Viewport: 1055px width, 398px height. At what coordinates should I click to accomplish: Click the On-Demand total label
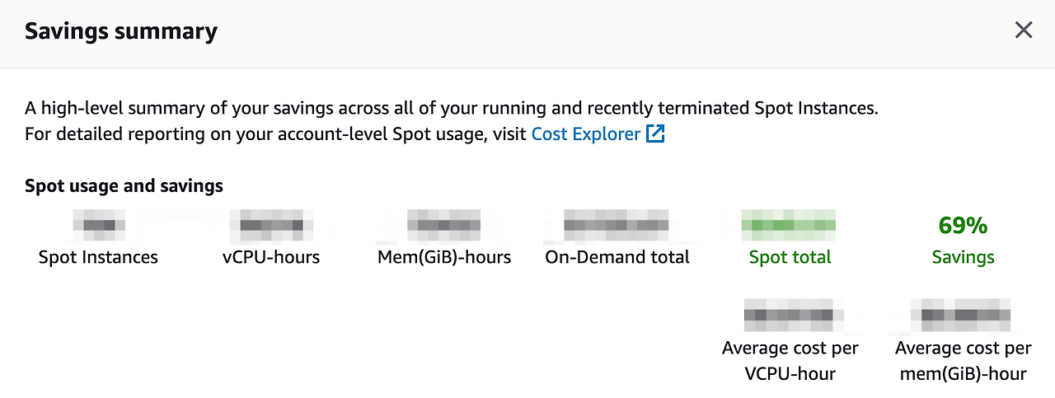[x=617, y=257]
